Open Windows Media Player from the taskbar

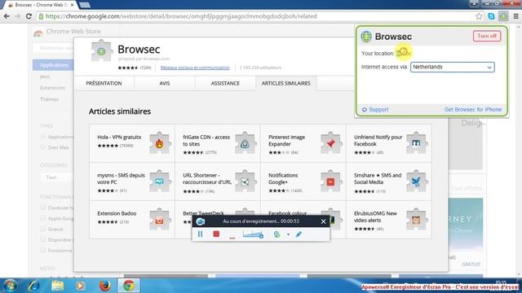coord(80,286)
